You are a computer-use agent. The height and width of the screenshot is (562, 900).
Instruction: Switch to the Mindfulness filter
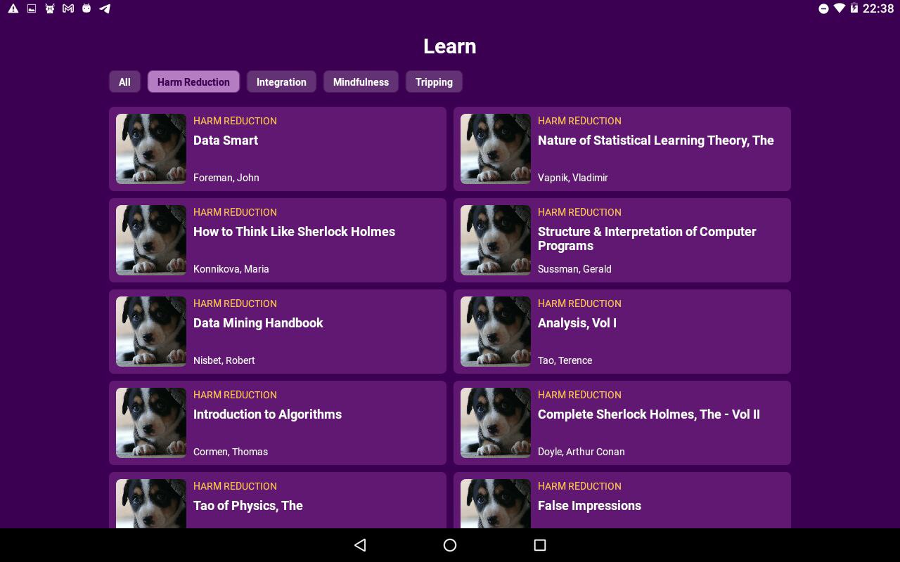tap(361, 81)
